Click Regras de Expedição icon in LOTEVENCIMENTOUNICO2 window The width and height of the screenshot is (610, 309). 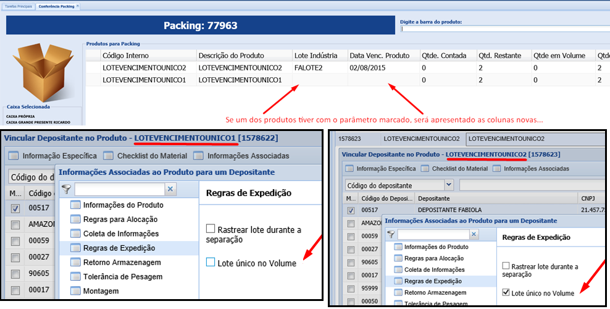coord(398,281)
